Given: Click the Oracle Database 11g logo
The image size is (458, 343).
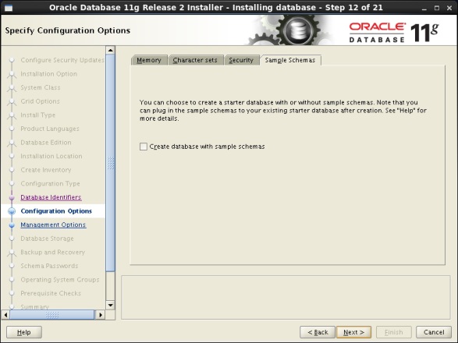Looking at the screenshot, I should (x=394, y=33).
